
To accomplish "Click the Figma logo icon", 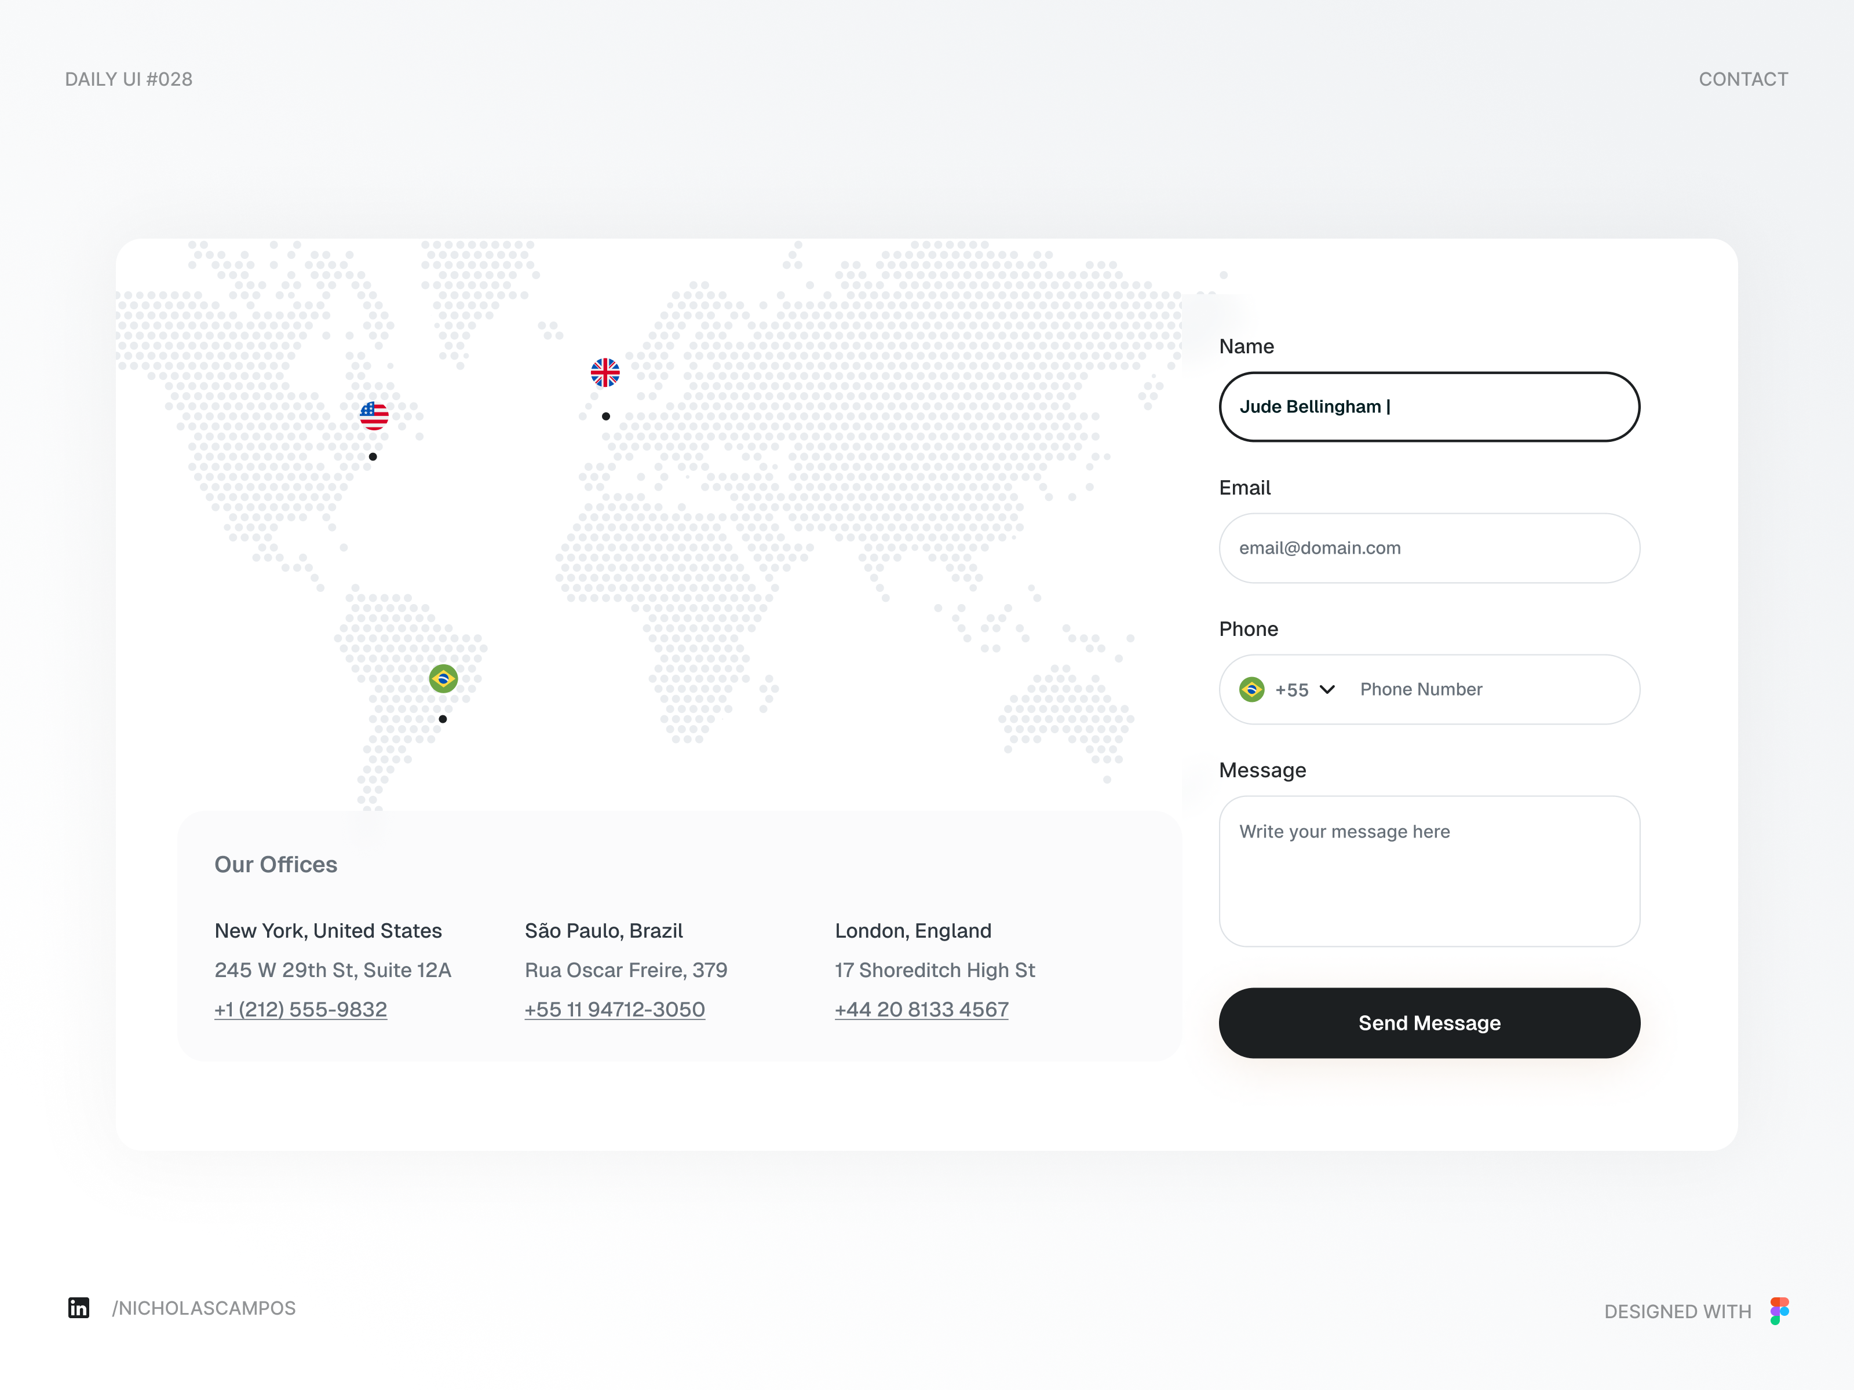I will (x=1779, y=1311).
